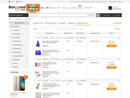Open Flash Deals in top menu
This screenshot has width=130, height=98.
pos(74,8)
